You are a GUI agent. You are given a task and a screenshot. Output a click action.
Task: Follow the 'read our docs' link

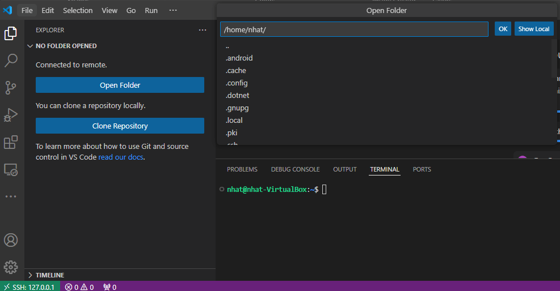tap(120, 157)
